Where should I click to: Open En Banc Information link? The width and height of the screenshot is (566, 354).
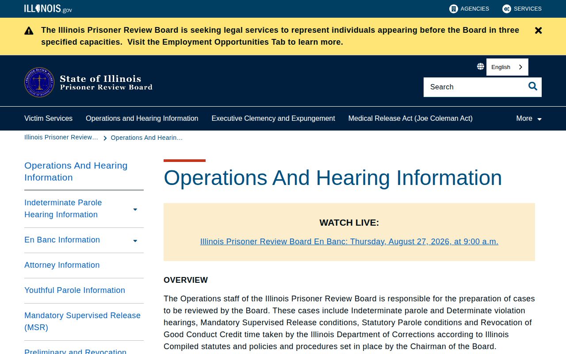click(x=62, y=240)
